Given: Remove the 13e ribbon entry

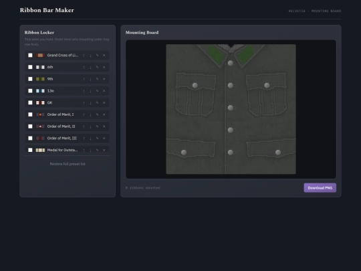Looking at the screenshot, I should click(x=104, y=91).
